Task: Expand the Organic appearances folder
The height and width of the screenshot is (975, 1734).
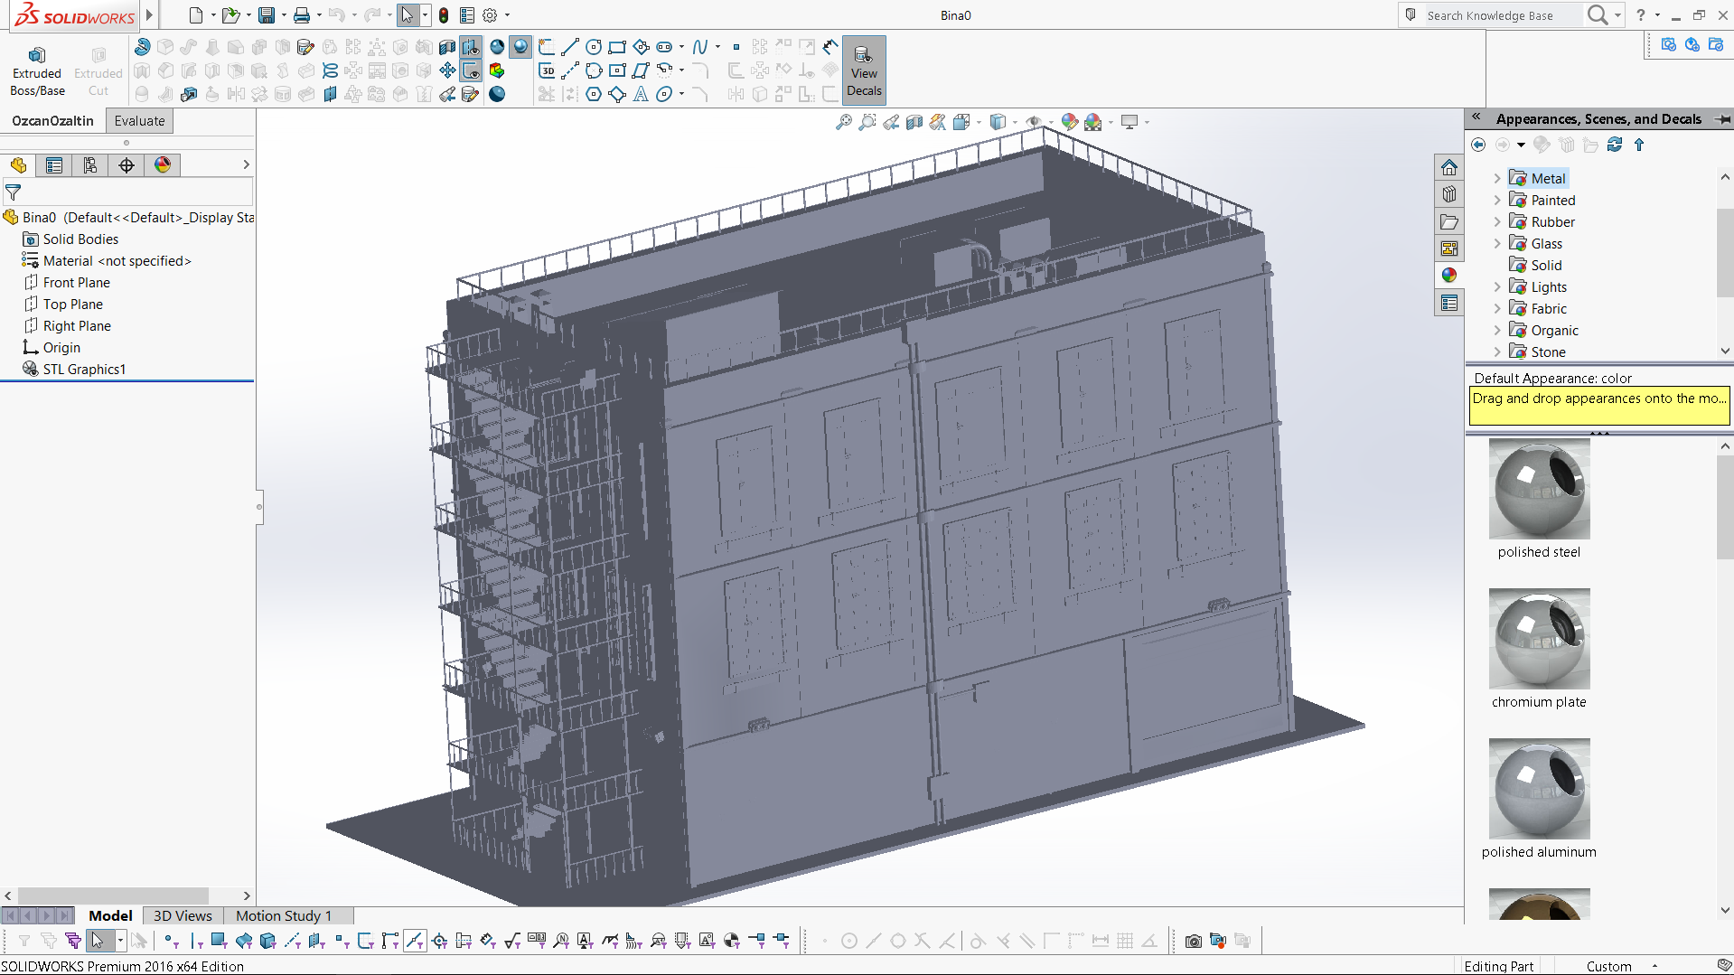Action: click(1497, 331)
